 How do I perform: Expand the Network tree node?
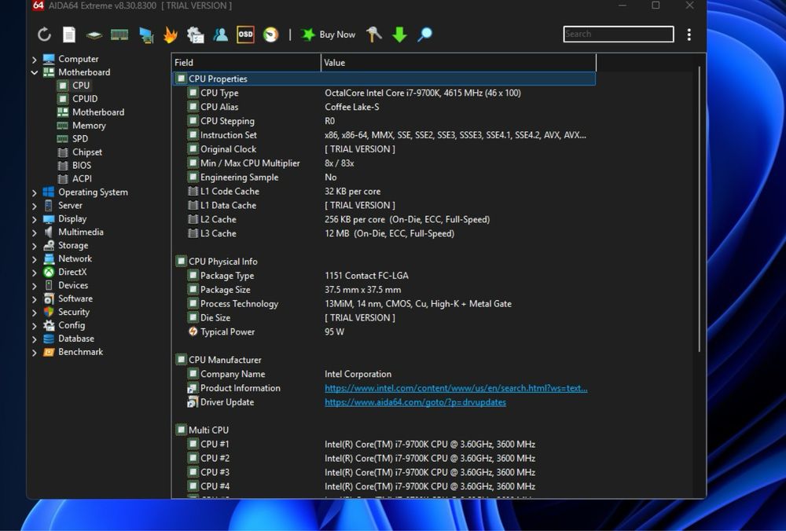point(34,259)
